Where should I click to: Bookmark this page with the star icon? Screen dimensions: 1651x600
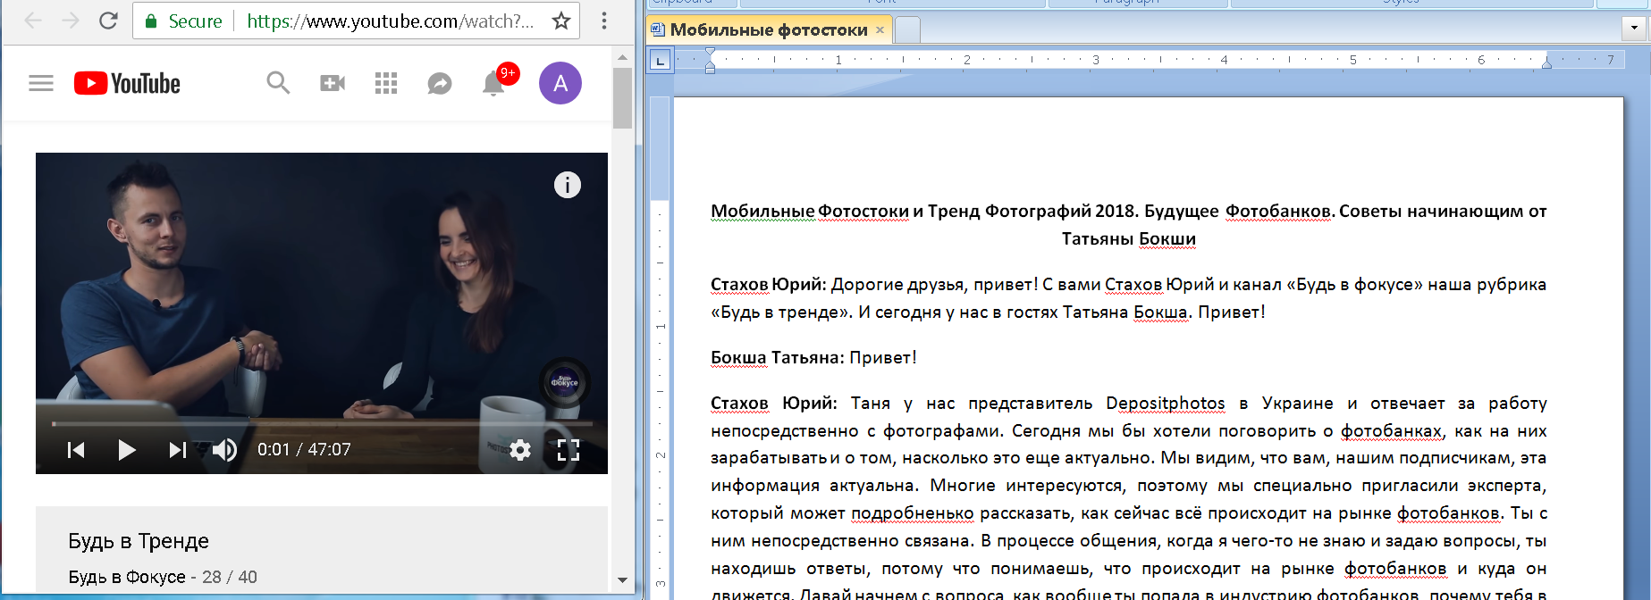point(561,21)
